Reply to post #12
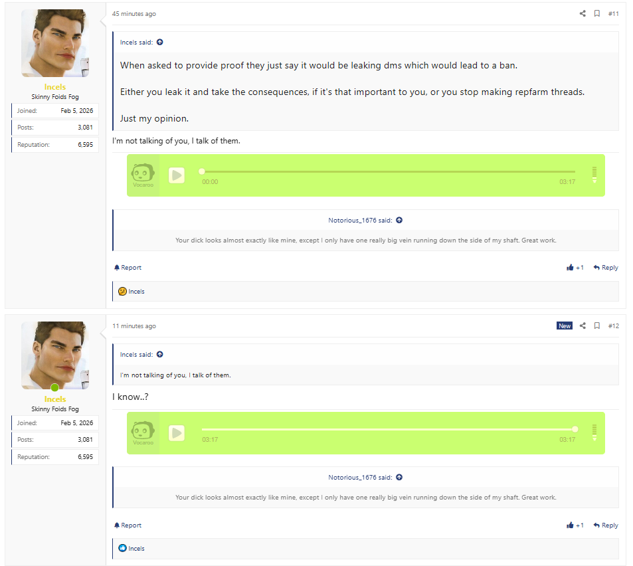This screenshot has width=633, height=566. tap(605, 525)
